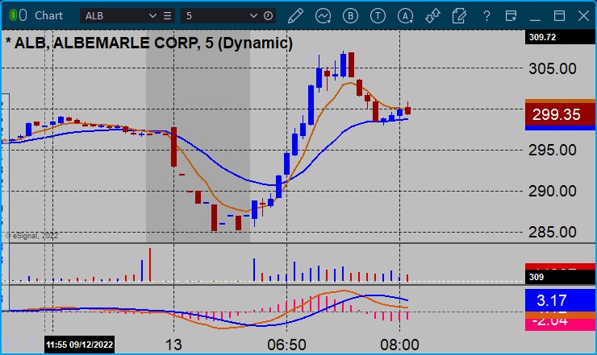Click the 305.00 price axis label

553,68
